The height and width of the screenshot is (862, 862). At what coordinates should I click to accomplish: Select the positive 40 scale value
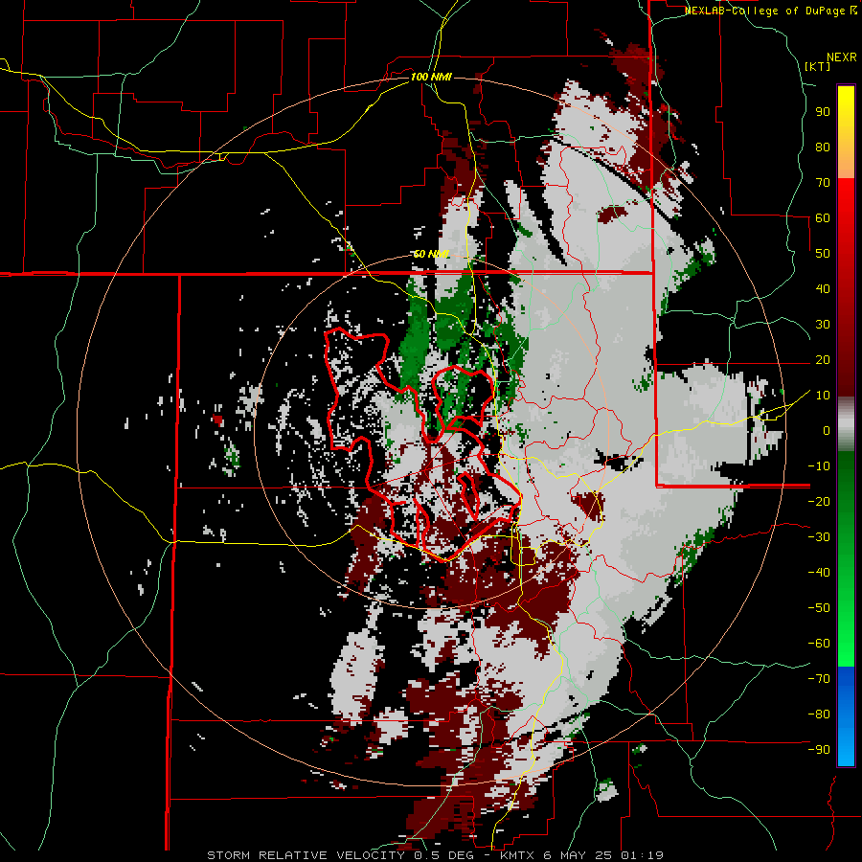[823, 288]
